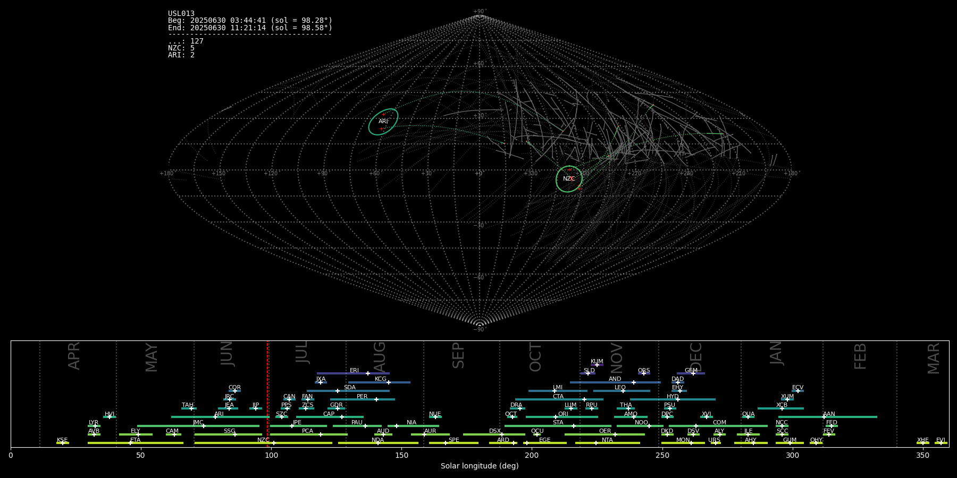Click the LYR shower label on timeline
Image resolution: width=957 pixels, height=478 pixels.
(94, 423)
